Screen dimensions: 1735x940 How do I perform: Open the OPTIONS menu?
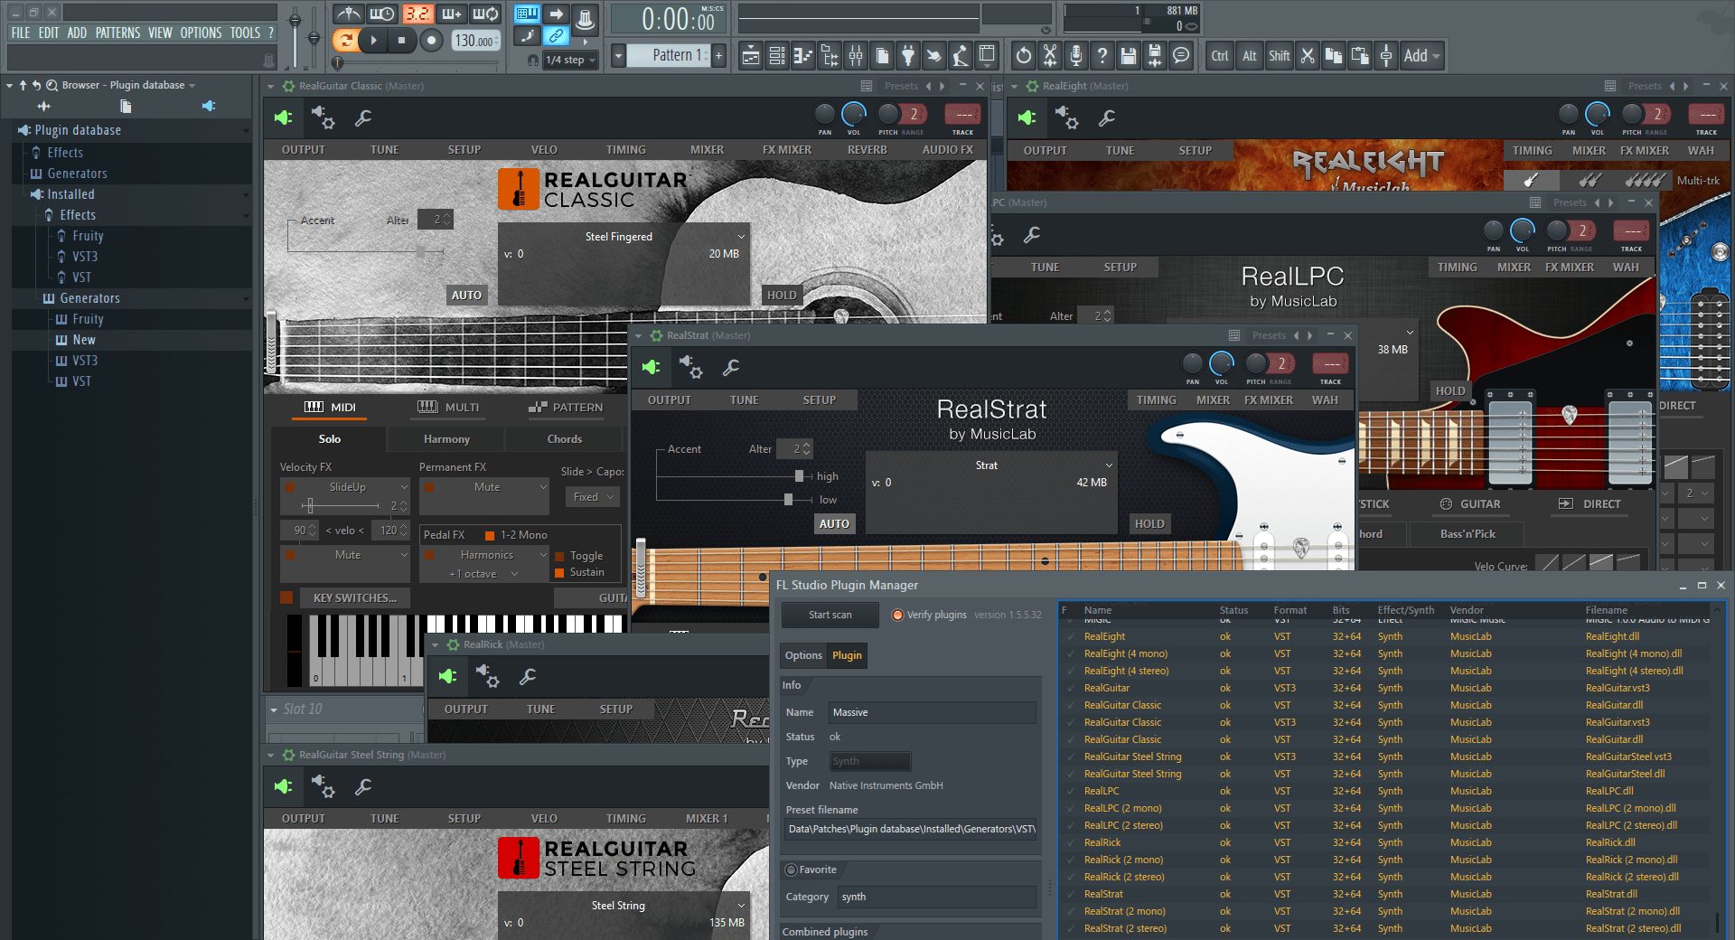tap(201, 33)
